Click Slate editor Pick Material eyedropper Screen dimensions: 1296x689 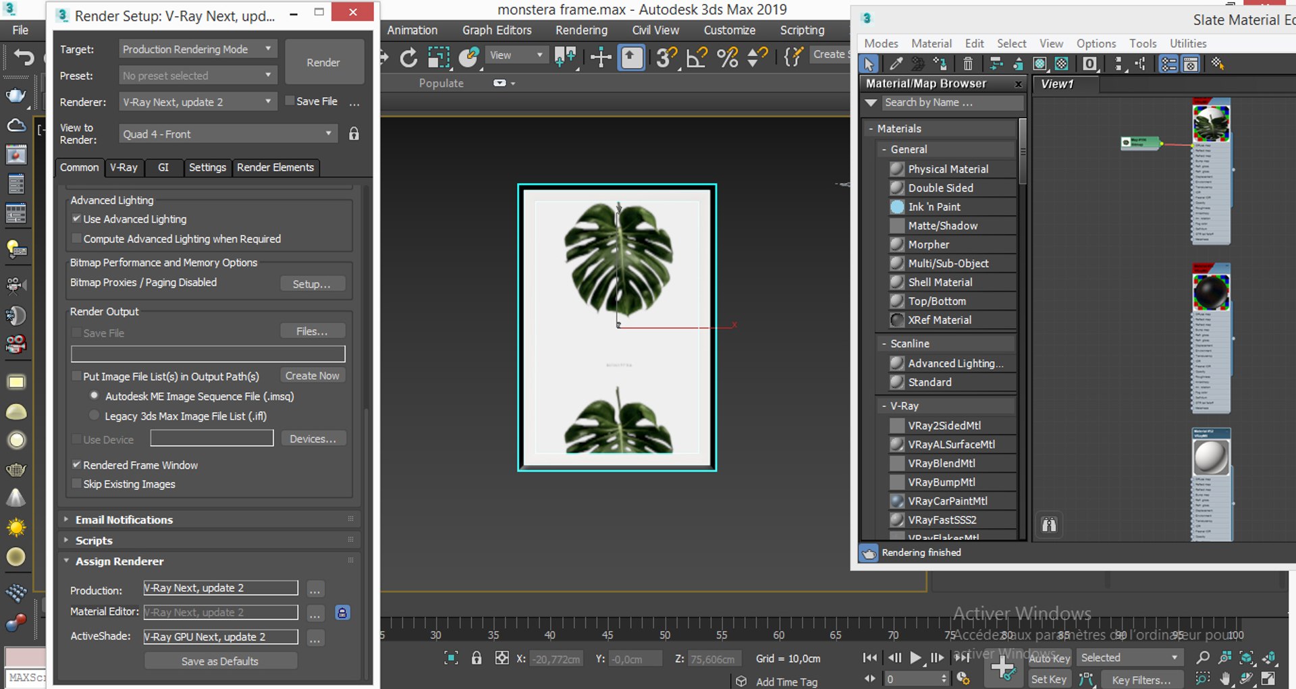[x=896, y=64]
